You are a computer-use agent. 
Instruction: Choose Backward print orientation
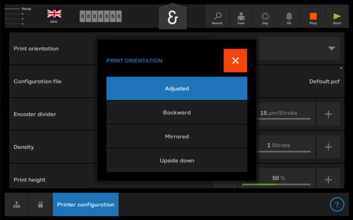[177, 112]
